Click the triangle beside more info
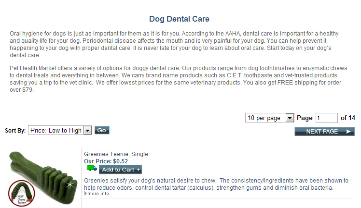 85,194
